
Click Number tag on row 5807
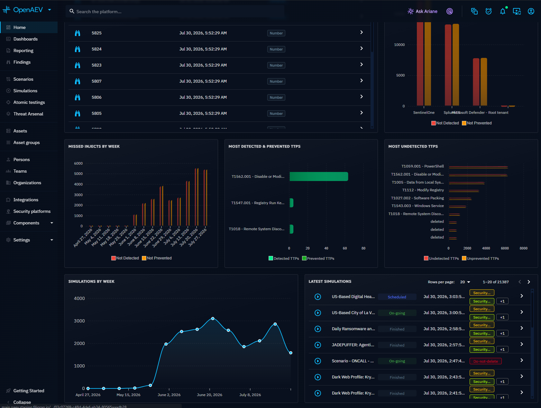click(276, 81)
